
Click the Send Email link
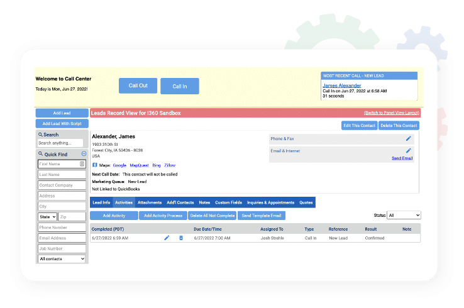(x=402, y=158)
